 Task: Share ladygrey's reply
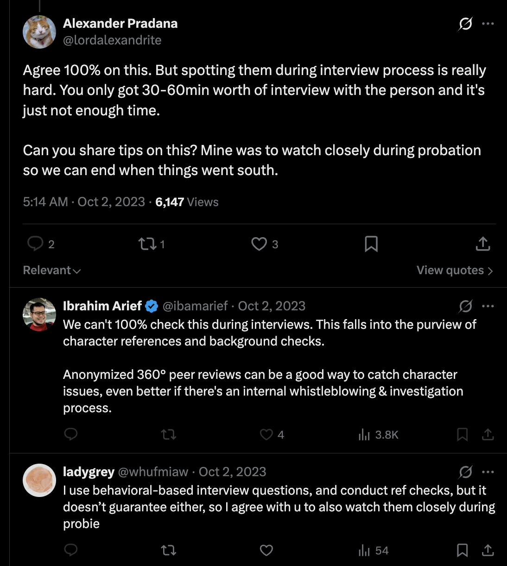(x=488, y=550)
